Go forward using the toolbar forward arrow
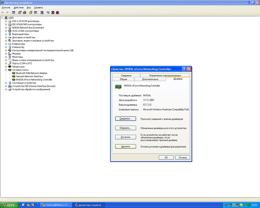 [7, 13]
